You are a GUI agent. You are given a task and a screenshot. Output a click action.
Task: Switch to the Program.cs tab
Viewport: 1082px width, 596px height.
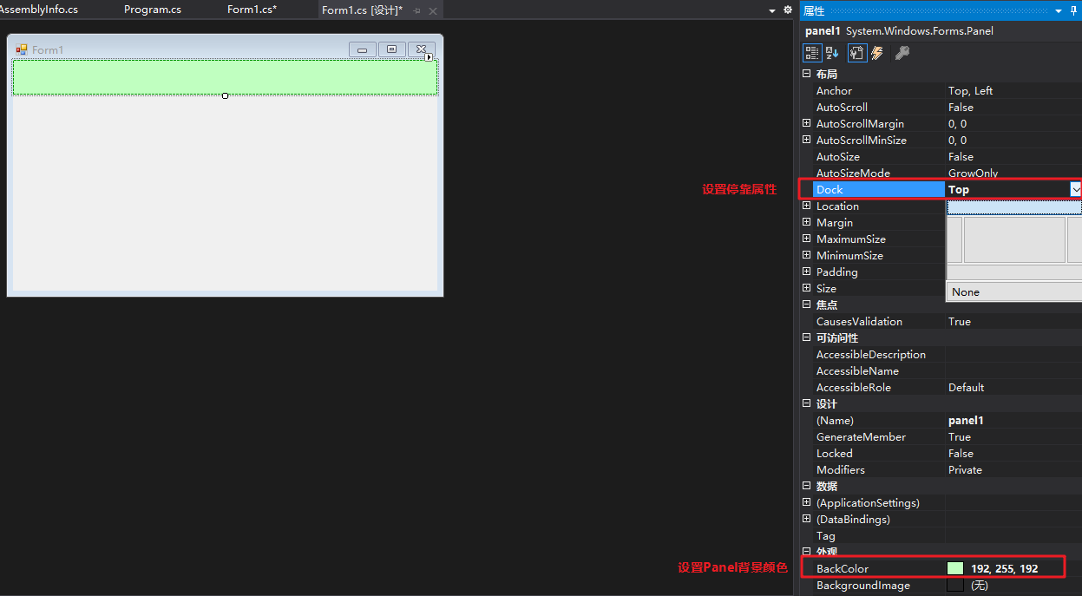[153, 10]
